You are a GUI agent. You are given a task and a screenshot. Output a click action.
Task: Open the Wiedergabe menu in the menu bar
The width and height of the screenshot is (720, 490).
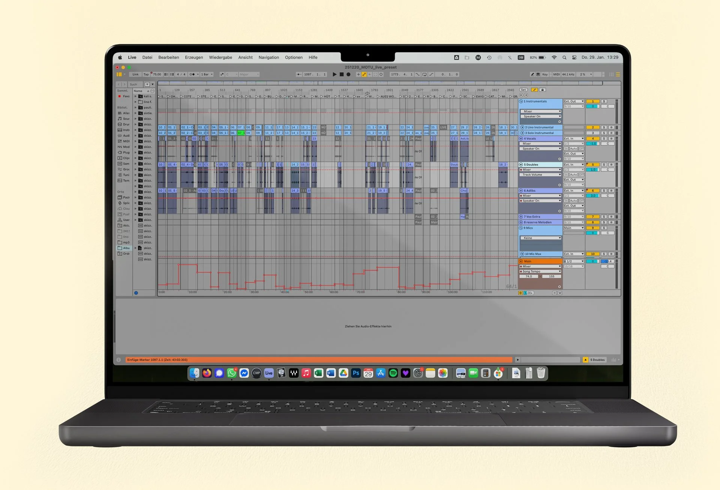click(220, 57)
